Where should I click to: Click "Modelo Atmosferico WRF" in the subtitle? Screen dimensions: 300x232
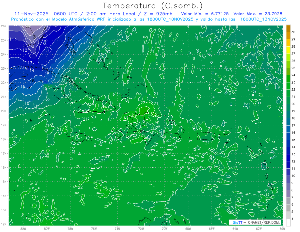click(81, 19)
